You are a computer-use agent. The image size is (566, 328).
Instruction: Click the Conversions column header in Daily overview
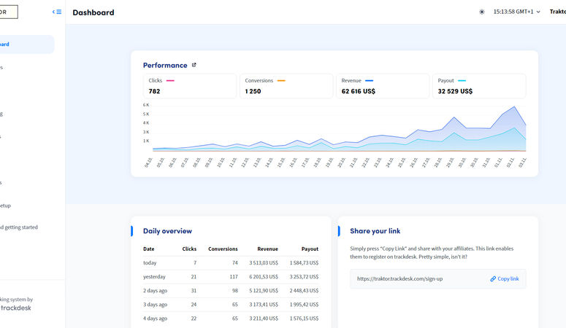[x=223, y=249]
